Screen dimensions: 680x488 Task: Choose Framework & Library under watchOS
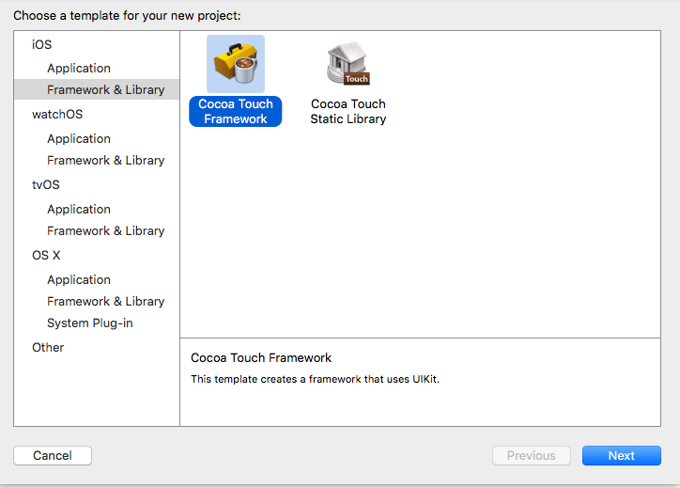[x=105, y=160]
